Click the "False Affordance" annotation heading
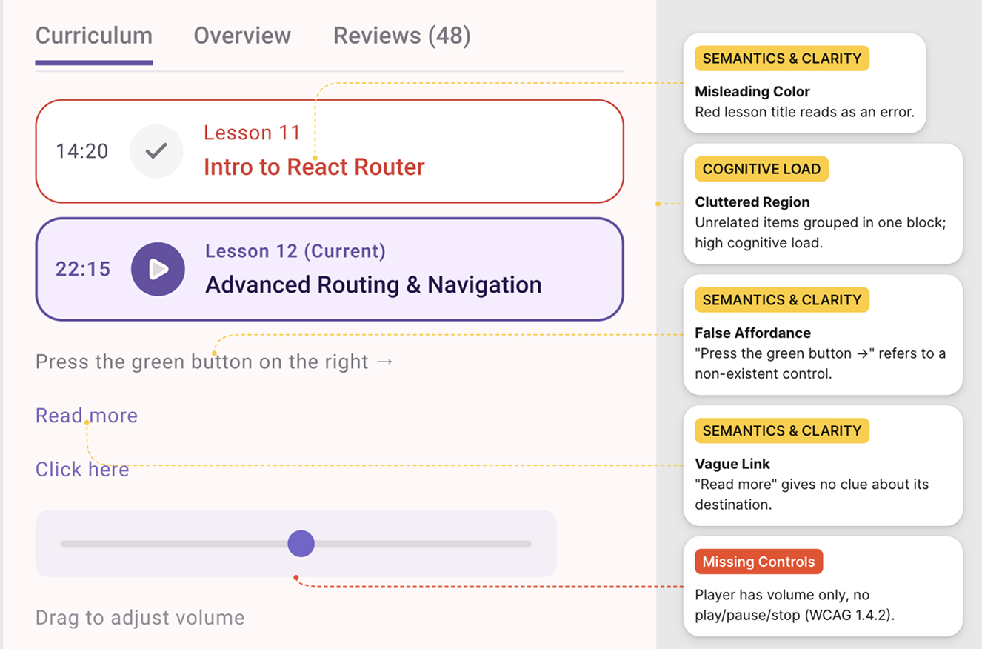The height and width of the screenshot is (649, 982). 752,333
